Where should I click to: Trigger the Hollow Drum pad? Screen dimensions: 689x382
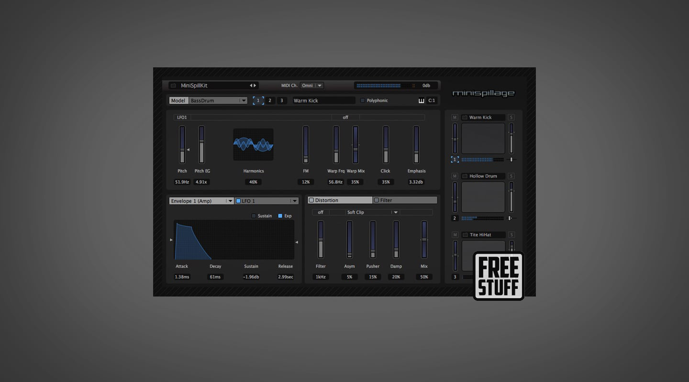pyautogui.click(x=483, y=197)
